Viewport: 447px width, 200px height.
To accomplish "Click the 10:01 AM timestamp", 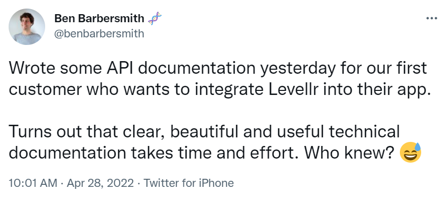I will coord(33,183).
